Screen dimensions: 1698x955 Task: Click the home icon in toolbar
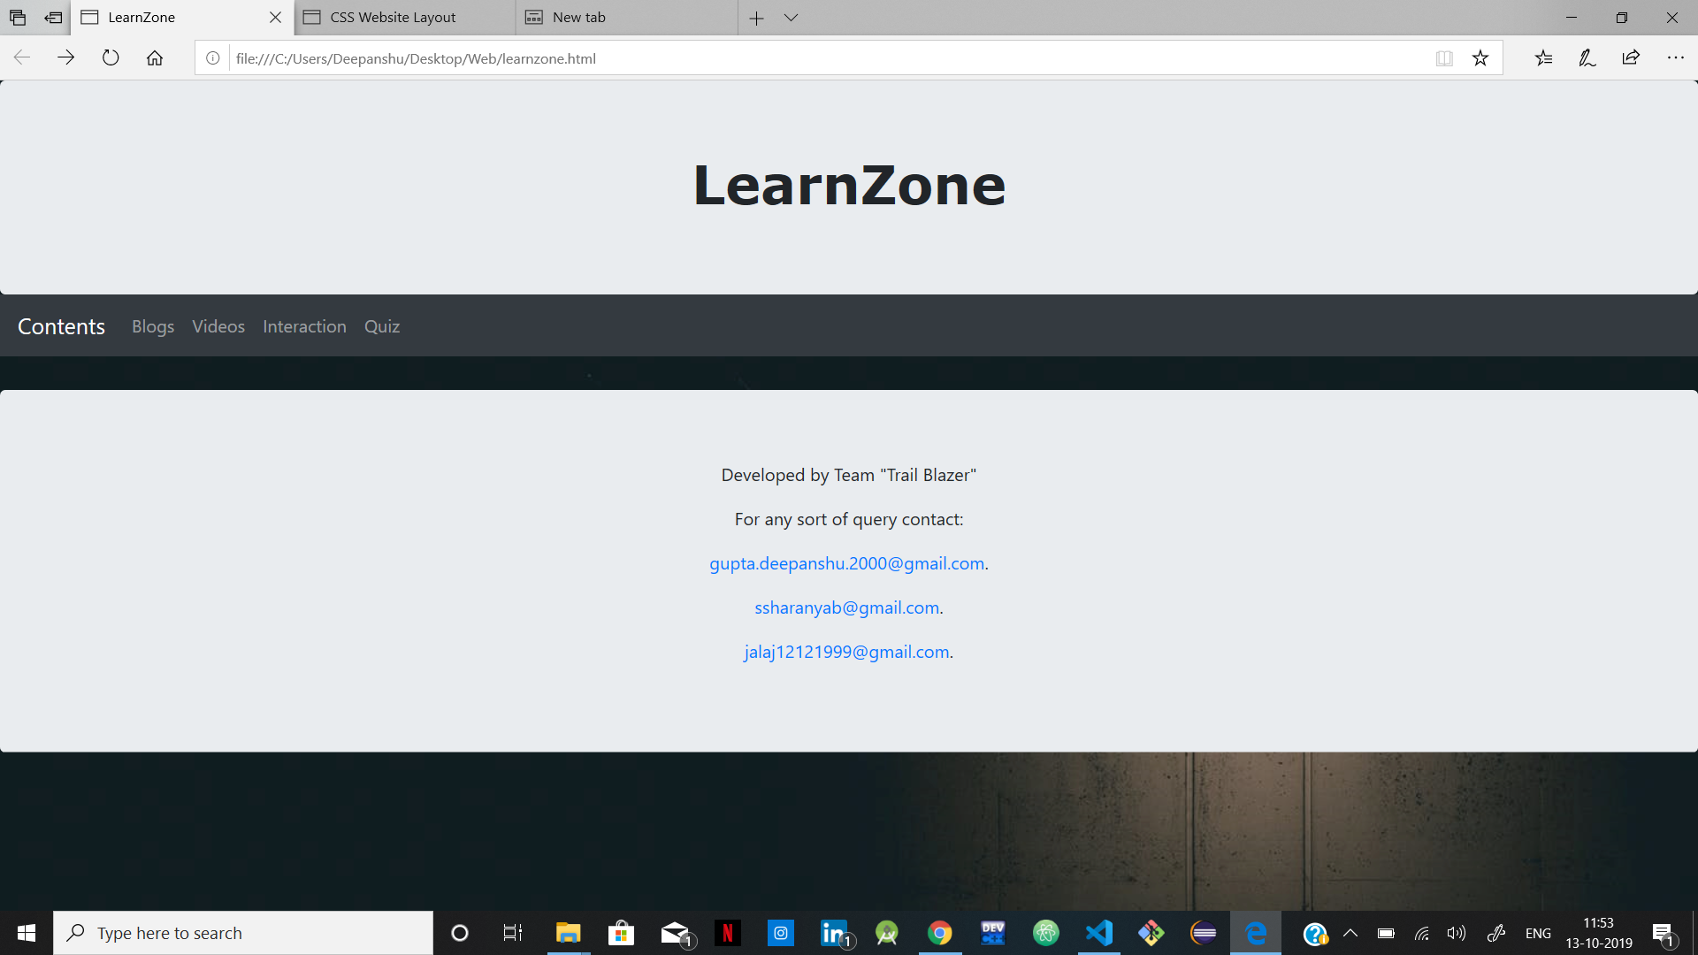click(155, 58)
